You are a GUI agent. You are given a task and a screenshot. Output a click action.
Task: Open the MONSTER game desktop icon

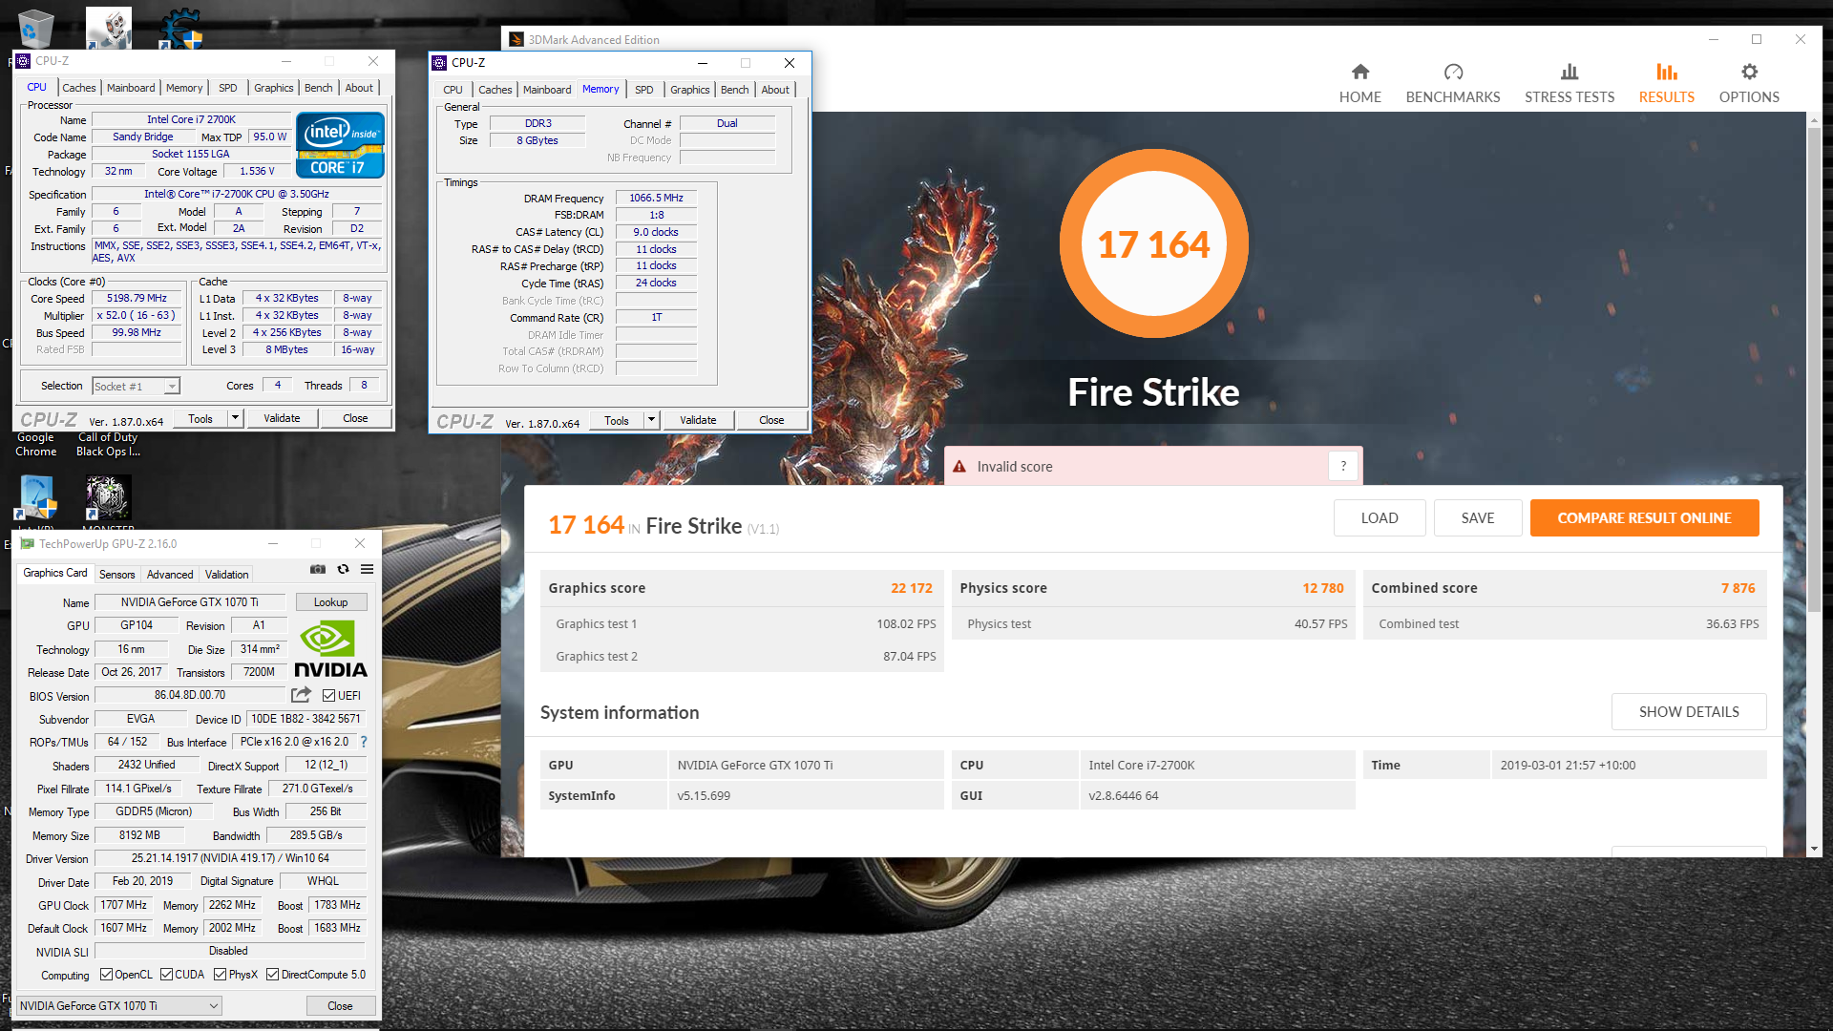(108, 497)
